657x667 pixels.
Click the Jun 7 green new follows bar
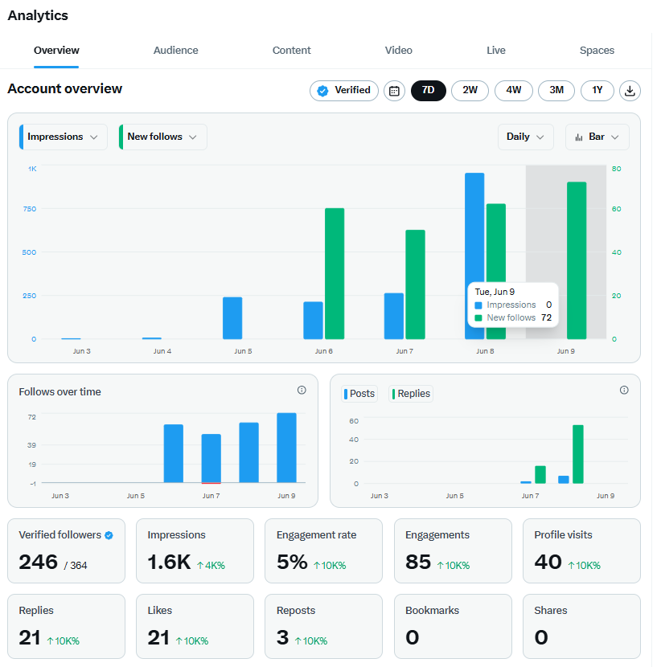(x=415, y=284)
